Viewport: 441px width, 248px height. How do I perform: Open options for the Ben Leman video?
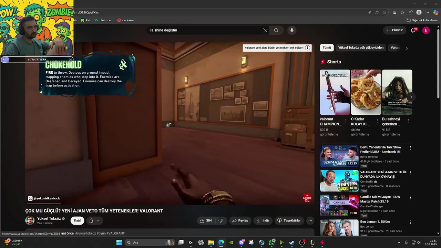(410, 222)
